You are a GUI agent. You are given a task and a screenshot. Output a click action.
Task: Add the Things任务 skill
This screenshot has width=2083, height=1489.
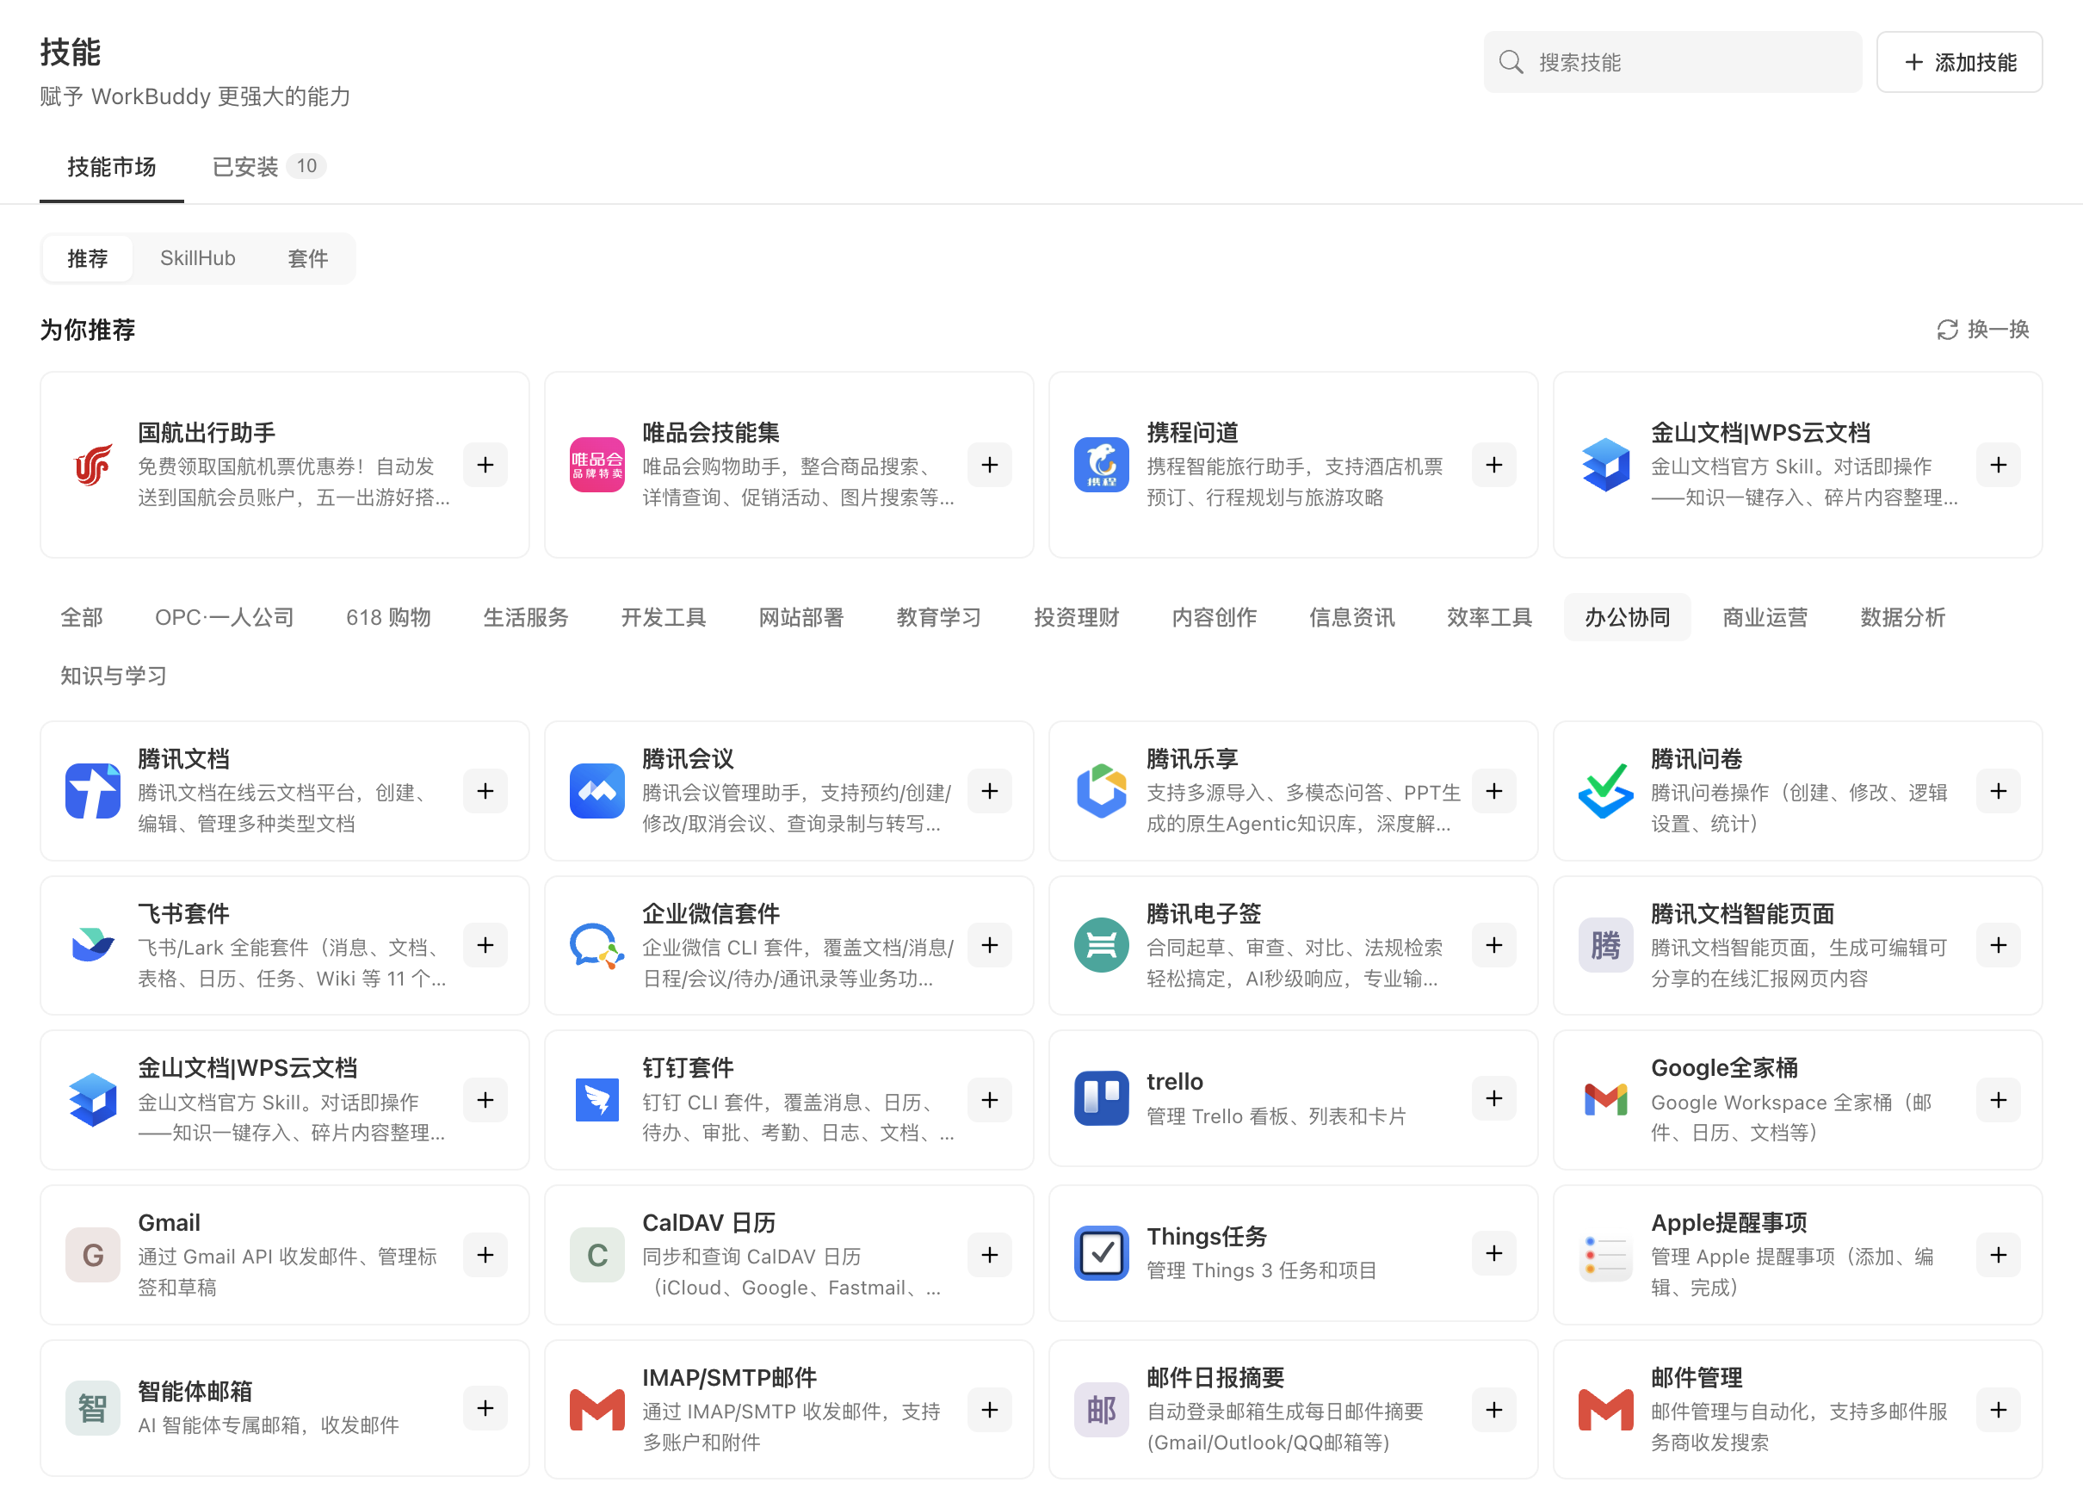pyautogui.click(x=1493, y=1253)
